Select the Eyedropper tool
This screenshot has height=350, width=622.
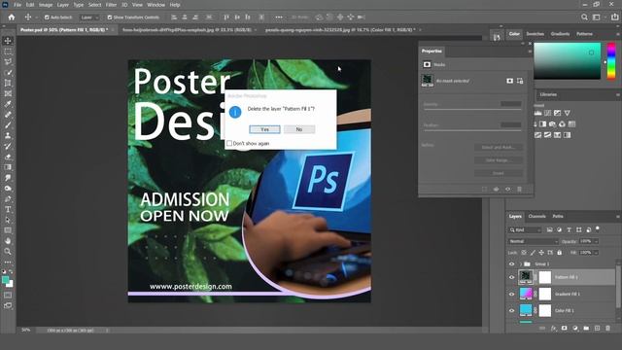8,104
